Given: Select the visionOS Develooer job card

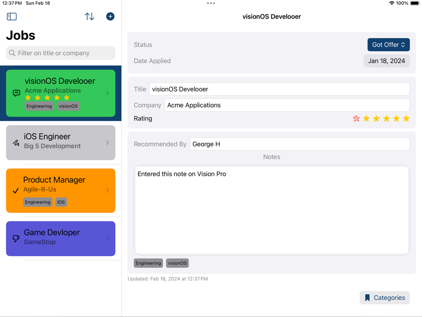Looking at the screenshot, I should tap(60, 93).
